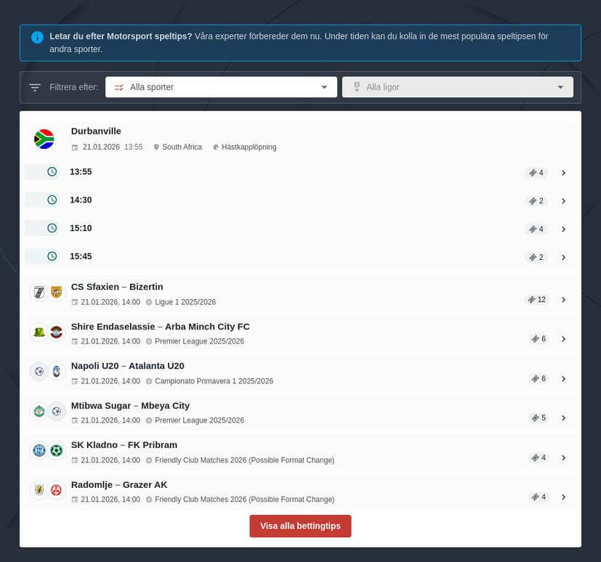601x562 pixels.
Task: Open Shire Endaselassie – Arba Minch City FC match
Action: pyautogui.click(x=160, y=327)
